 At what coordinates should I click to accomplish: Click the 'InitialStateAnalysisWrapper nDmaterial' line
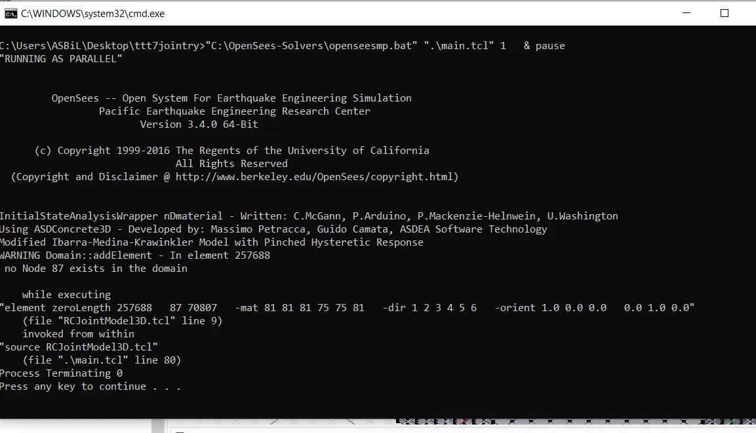point(309,216)
